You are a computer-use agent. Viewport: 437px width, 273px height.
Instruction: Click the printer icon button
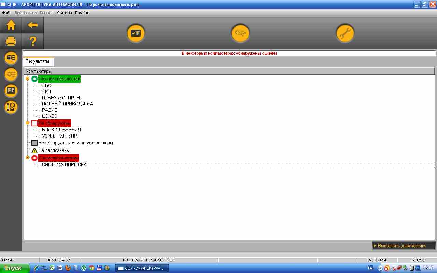point(11,42)
